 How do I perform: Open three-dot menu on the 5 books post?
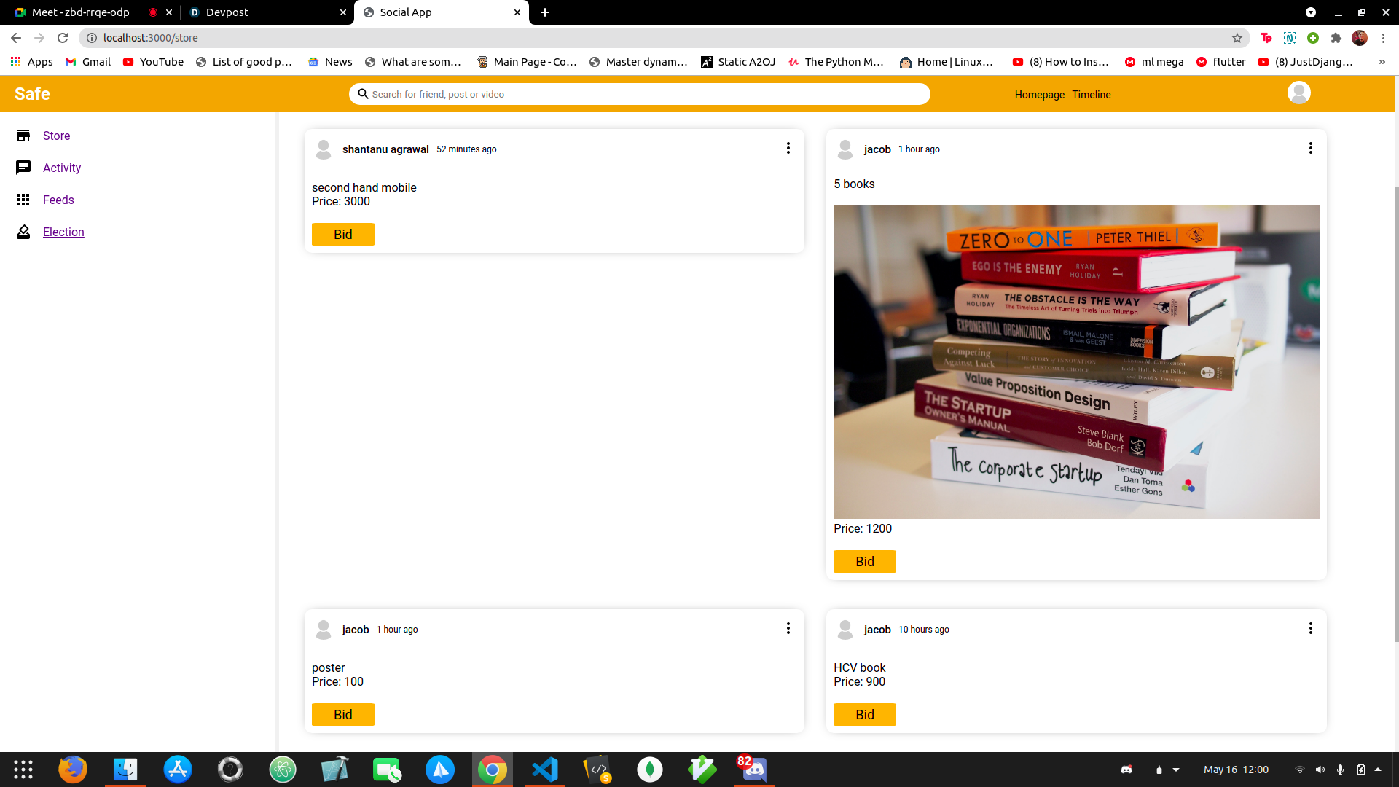[x=1310, y=149]
